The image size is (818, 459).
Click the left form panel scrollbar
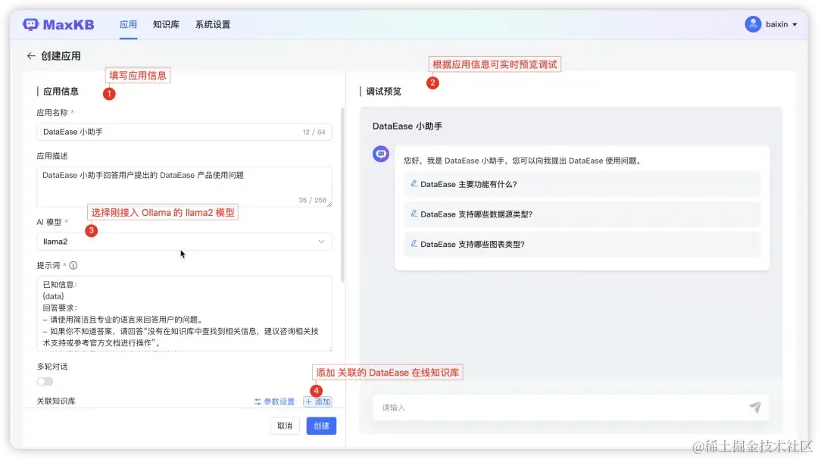pyautogui.click(x=342, y=195)
